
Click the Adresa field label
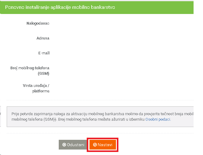(43, 38)
